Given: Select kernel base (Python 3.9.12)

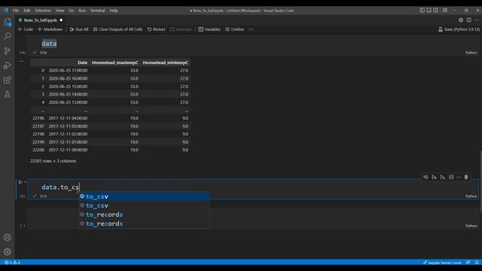Looking at the screenshot, I should pyautogui.click(x=459, y=29).
